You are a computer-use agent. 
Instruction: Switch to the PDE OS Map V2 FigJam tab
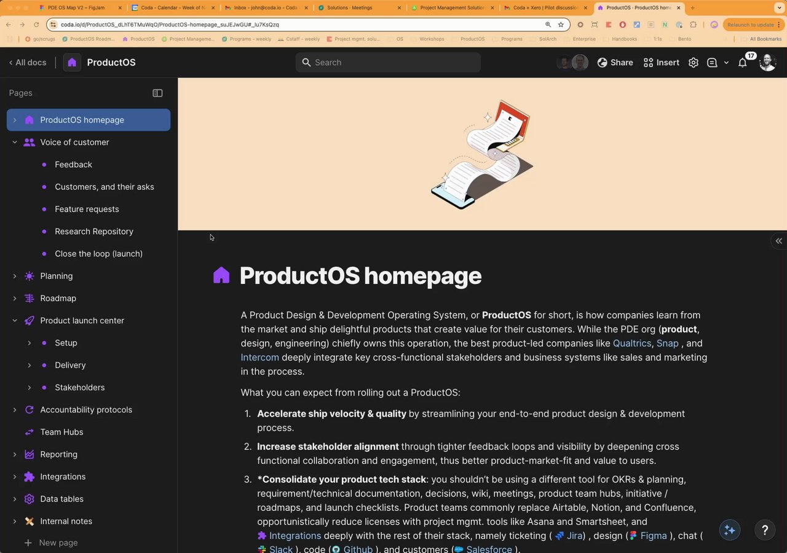(x=80, y=8)
